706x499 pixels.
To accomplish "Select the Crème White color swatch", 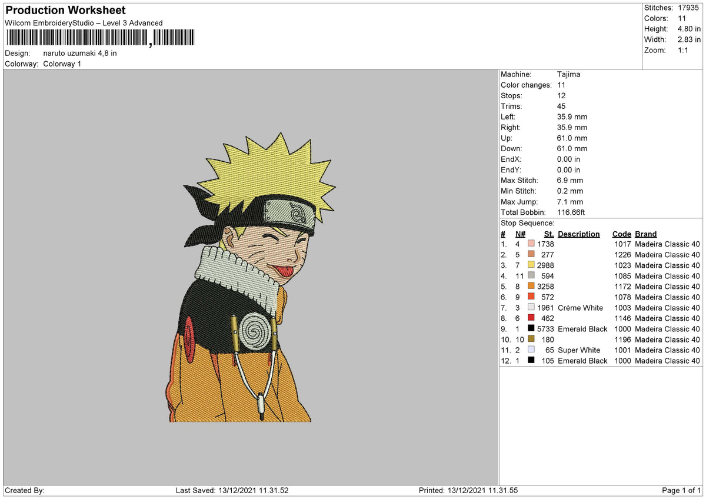I will tap(531, 308).
